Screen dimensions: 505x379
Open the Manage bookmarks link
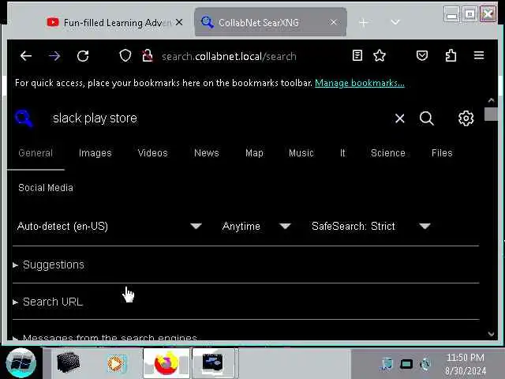360,83
